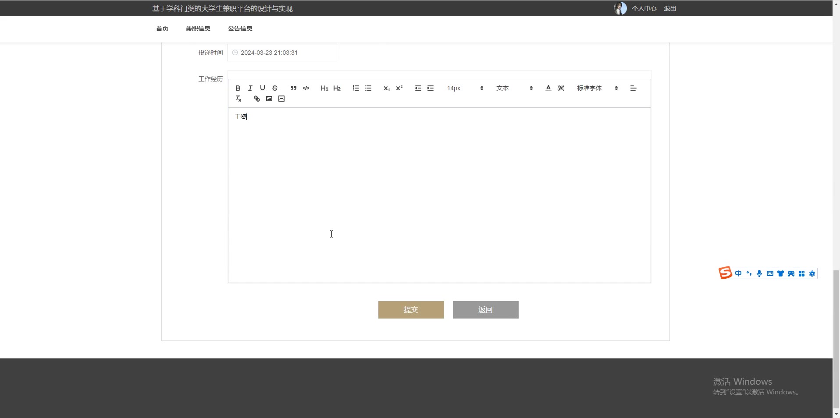Toggle Chinese/English input mode (中)
840x418 pixels.
tap(738, 273)
